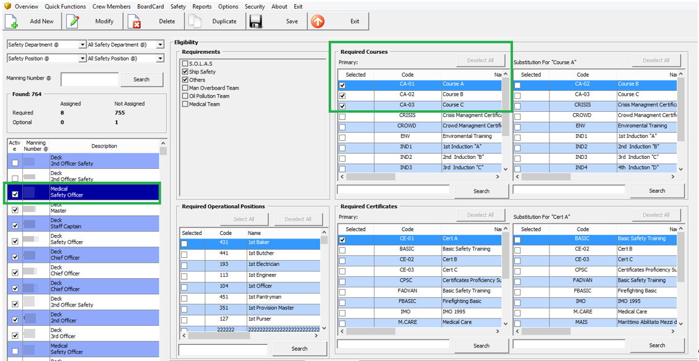Open the Safety Department dropdown
Viewport: 699px width, 361px height.
81,45
